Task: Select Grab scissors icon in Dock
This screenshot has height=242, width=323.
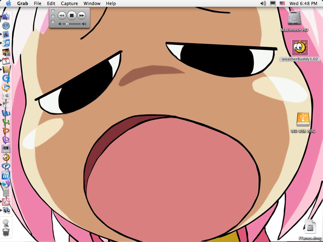Action: tap(6, 104)
